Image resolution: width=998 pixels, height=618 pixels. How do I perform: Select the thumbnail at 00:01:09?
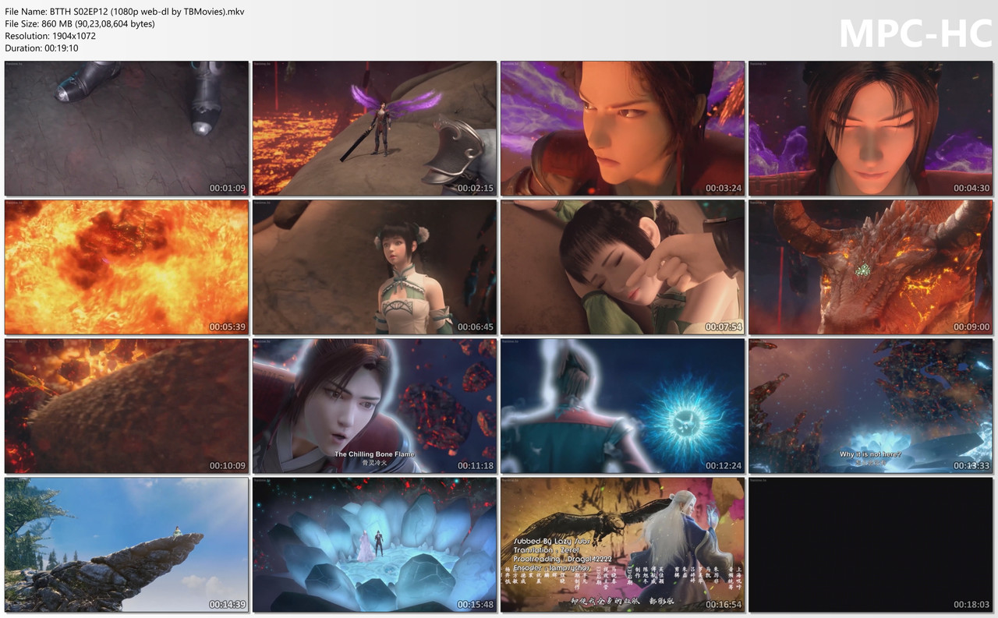click(x=126, y=129)
